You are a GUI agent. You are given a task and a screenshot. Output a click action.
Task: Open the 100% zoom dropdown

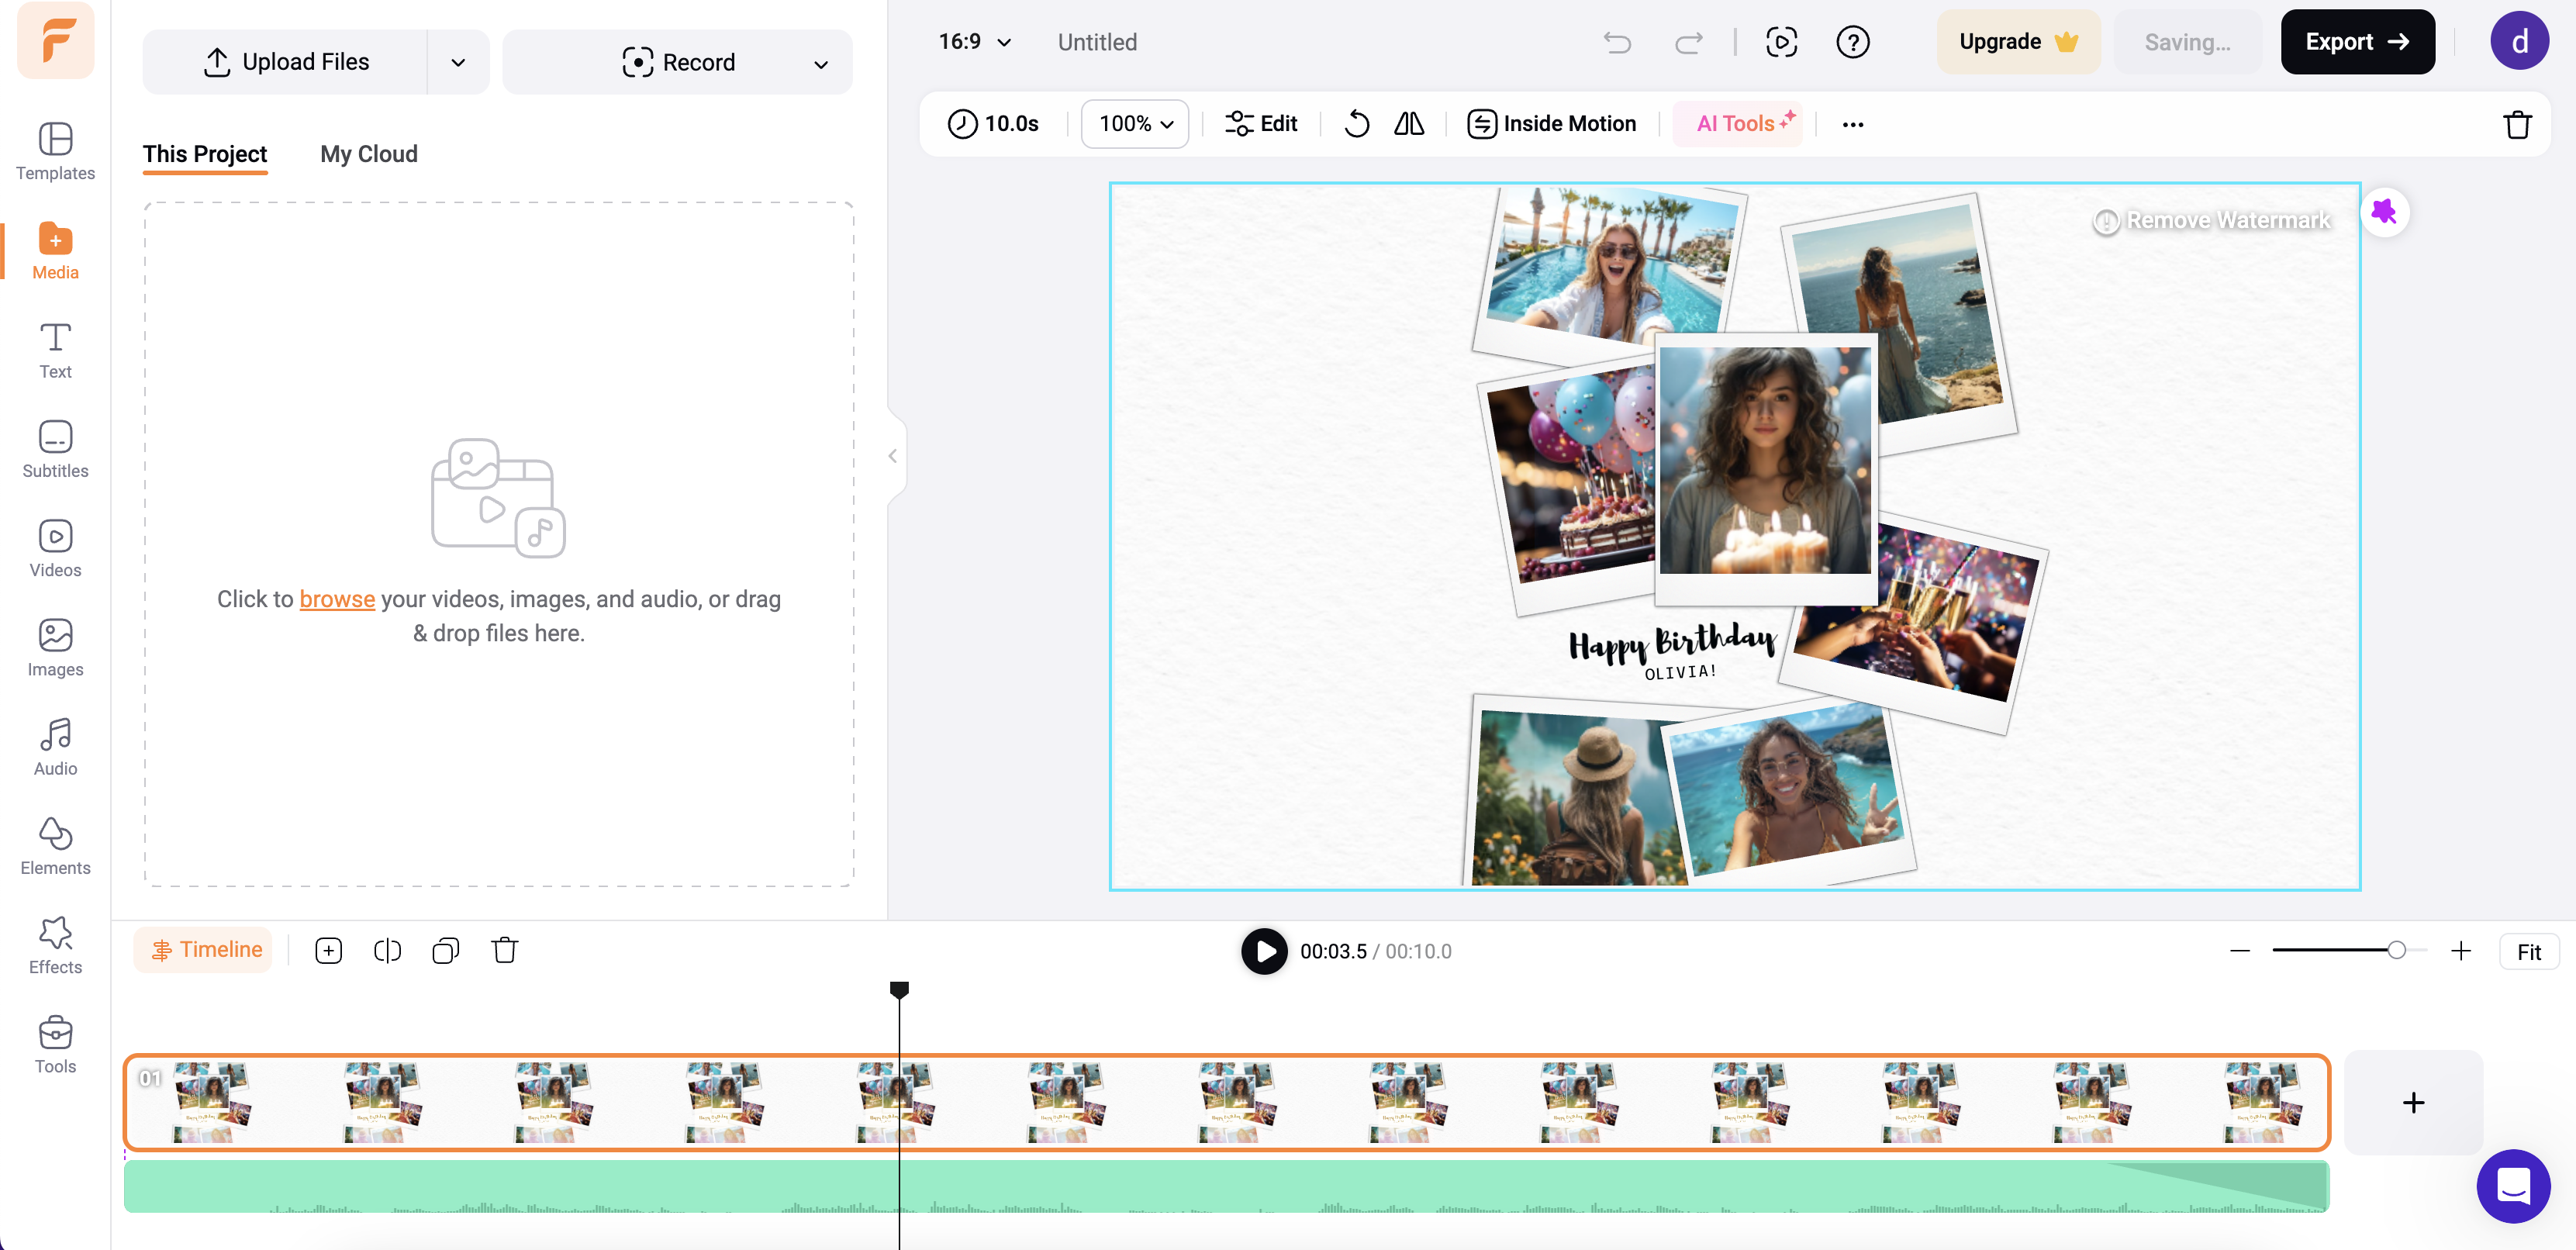coord(1134,123)
